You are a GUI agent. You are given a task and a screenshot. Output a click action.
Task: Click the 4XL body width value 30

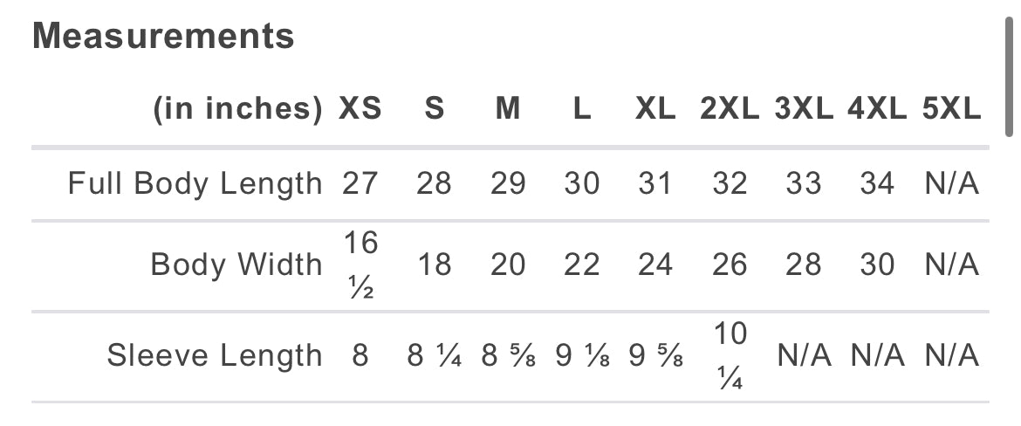(x=877, y=265)
